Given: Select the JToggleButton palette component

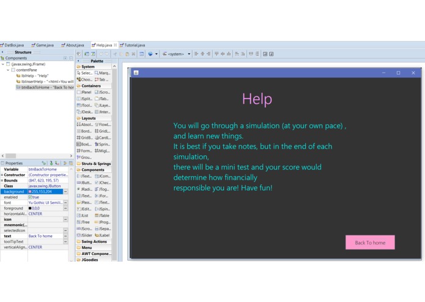Looking at the screenshot, I should (x=102, y=189).
